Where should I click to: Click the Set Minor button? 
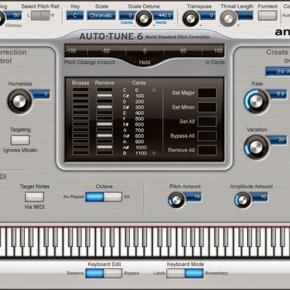tap(207, 107)
